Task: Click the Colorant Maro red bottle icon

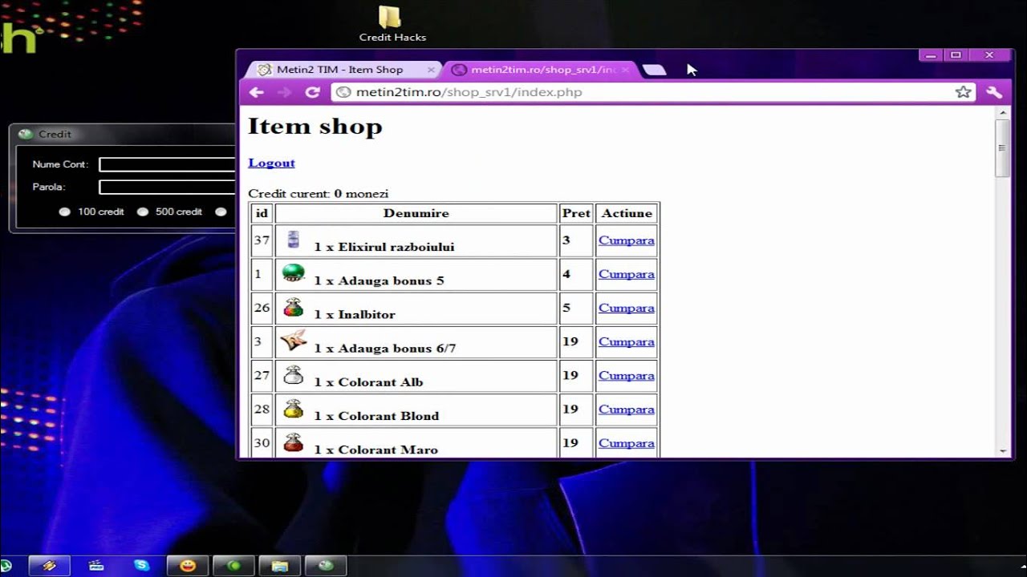Action: [x=294, y=442]
